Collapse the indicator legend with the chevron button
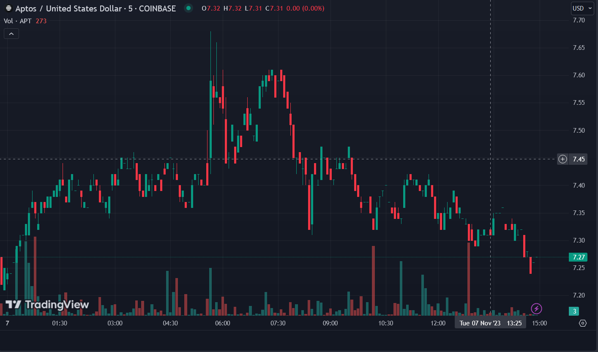The height and width of the screenshot is (352, 598). [x=11, y=34]
